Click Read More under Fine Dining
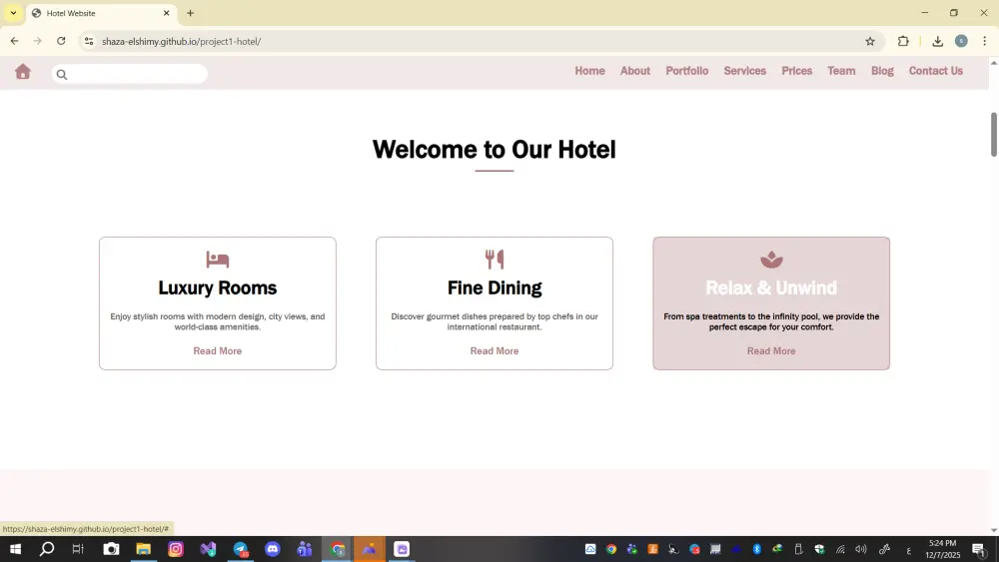Screen dimensions: 999x562 click(x=495, y=350)
